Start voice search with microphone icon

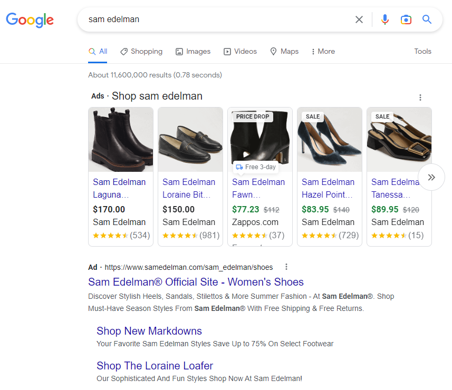coord(385,19)
